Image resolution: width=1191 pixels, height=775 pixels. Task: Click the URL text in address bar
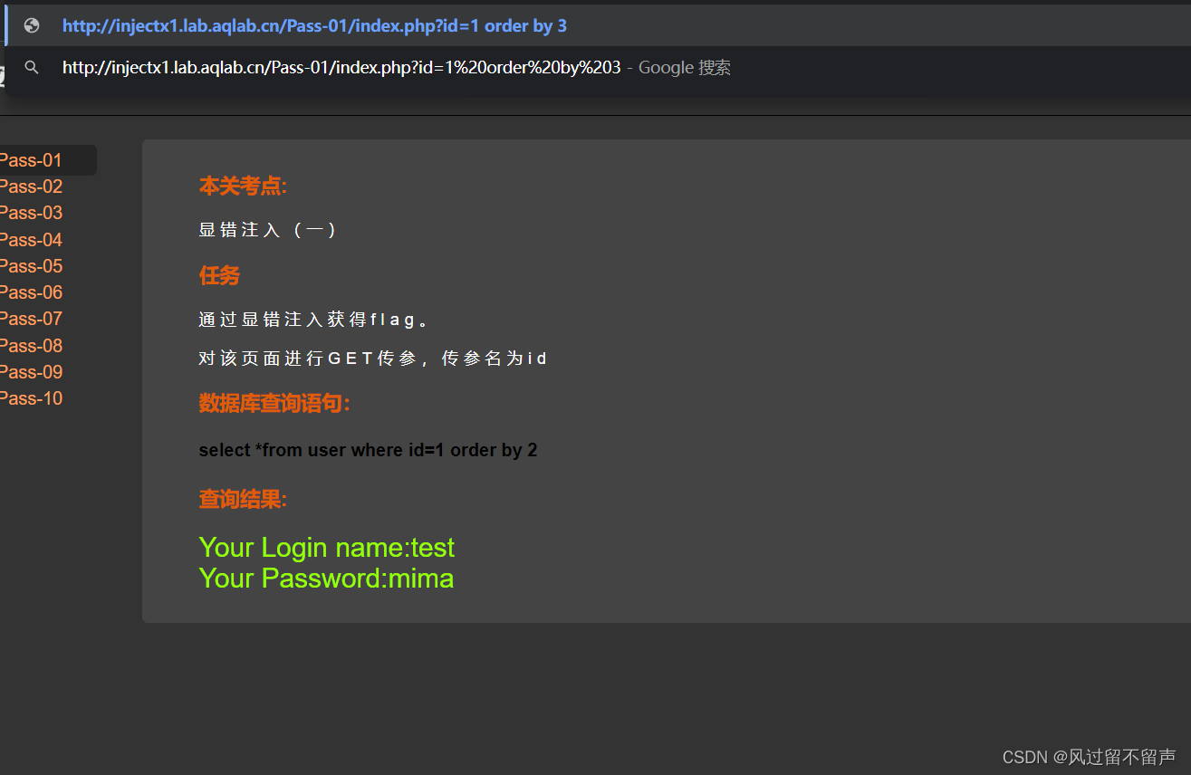click(314, 25)
